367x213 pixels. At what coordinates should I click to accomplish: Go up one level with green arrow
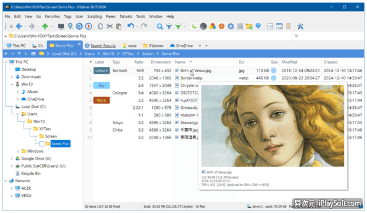(45, 26)
